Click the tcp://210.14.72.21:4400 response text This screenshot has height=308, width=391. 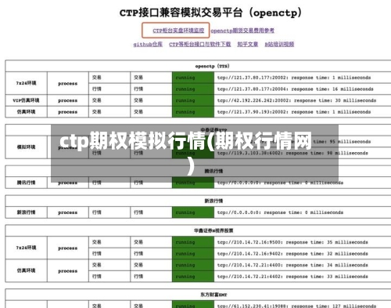pos(292,265)
